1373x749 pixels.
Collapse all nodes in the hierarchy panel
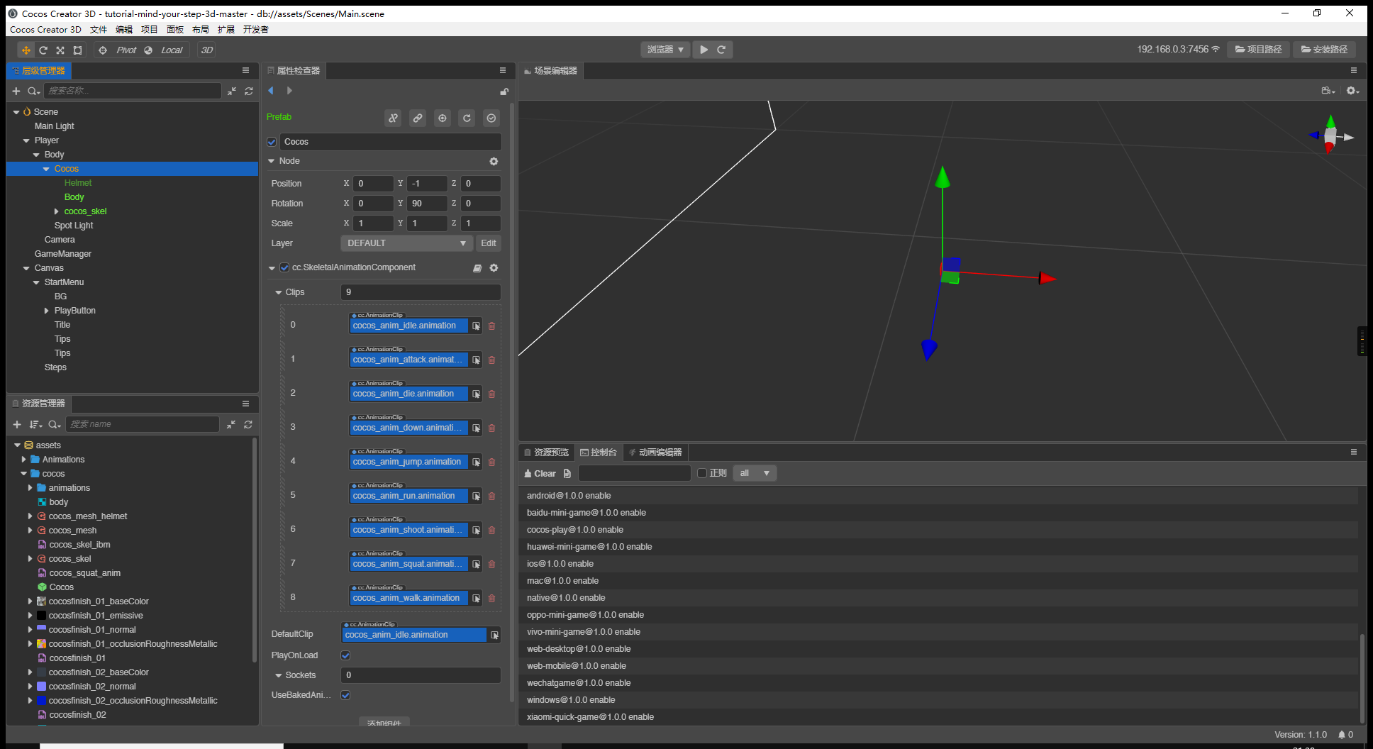232,91
